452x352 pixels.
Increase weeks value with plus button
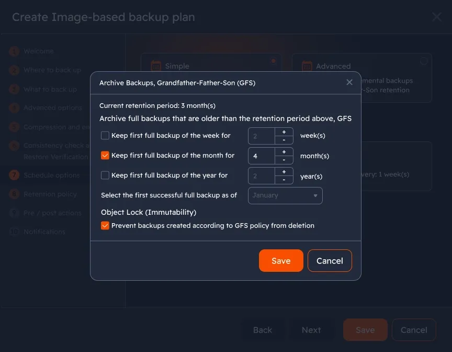coord(284,132)
